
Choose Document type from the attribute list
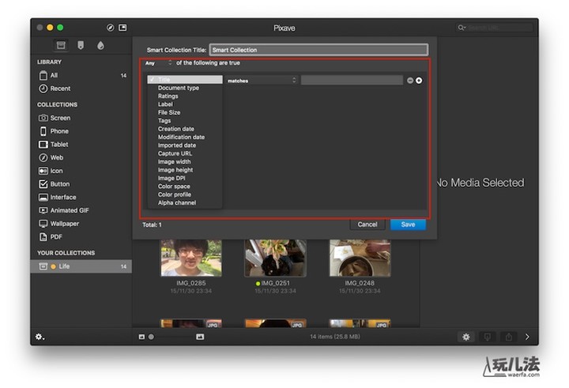[179, 88]
